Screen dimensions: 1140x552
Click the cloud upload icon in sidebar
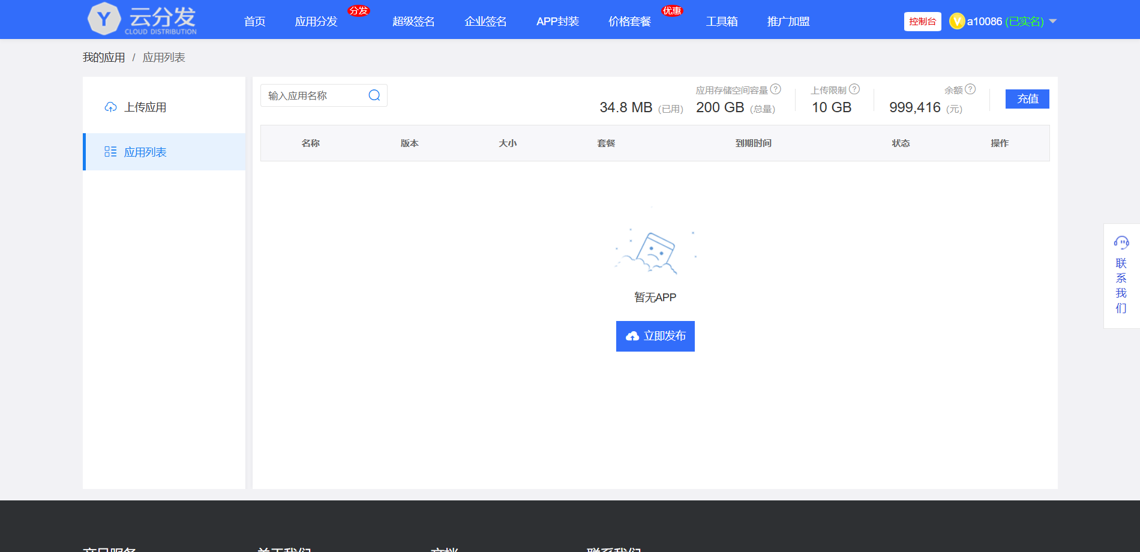pyautogui.click(x=110, y=107)
